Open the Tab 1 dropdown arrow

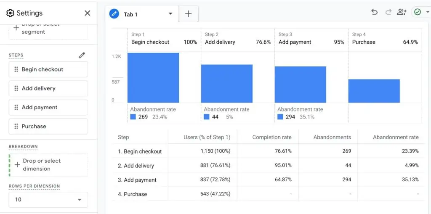[170, 14]
